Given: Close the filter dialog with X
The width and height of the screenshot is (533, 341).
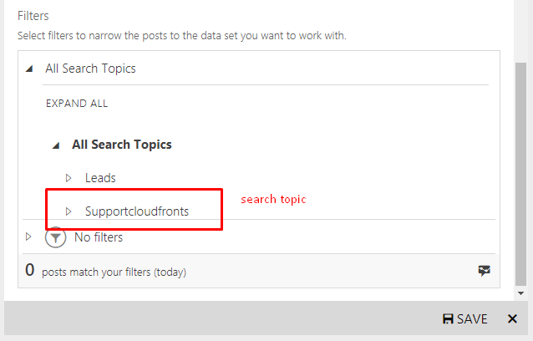Looking at the screenshot, I should (x=512, y=319).
